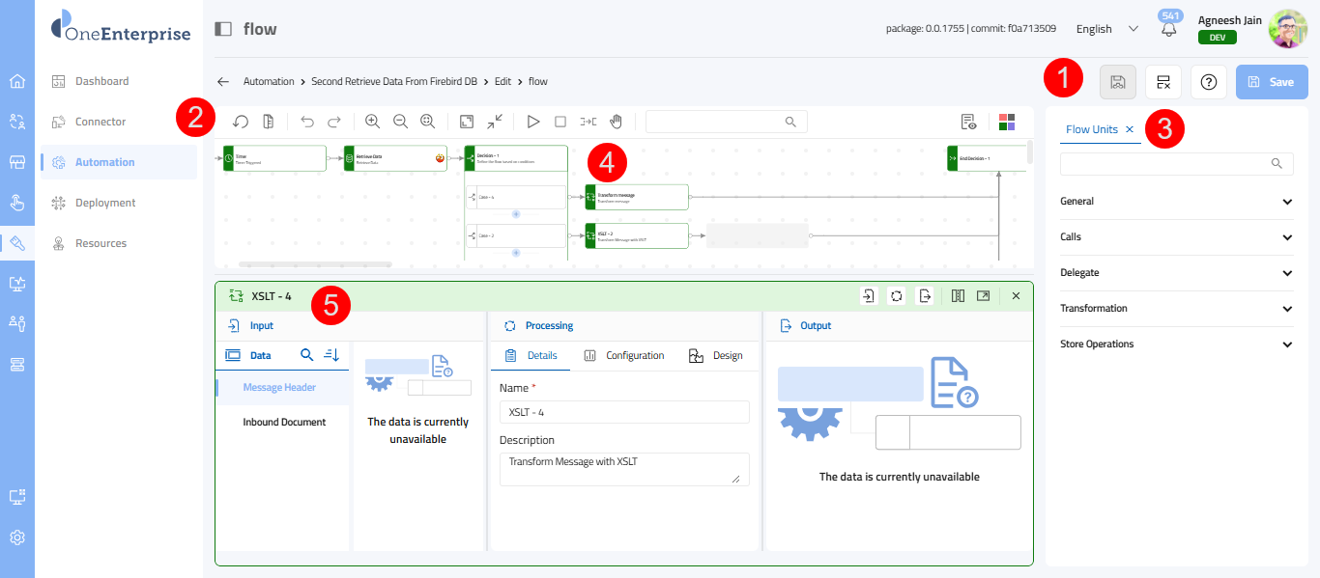Image resolution: width=1320 pixels, height=578 pixels.
Task: Click sort icon in Input Data panel
Action: 331,355
